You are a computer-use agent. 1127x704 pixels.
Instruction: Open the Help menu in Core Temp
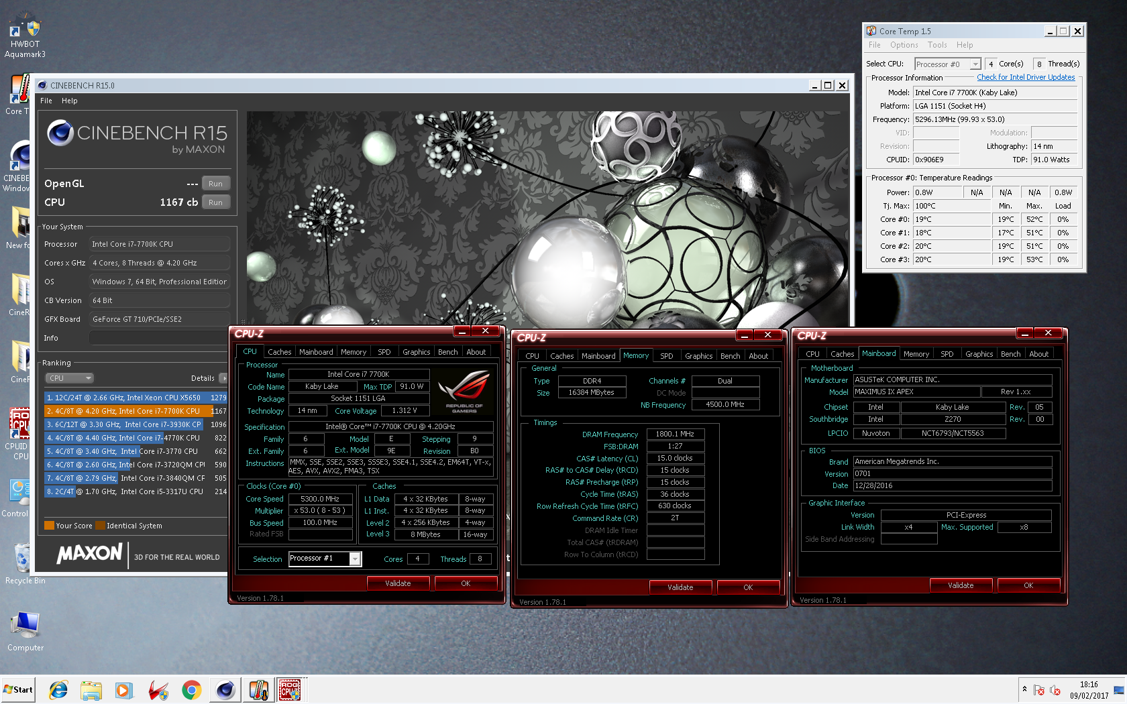[965, 45]
